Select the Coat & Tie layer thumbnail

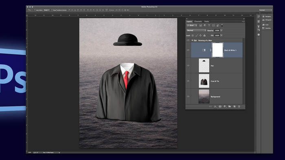click(x=204, y=81)
